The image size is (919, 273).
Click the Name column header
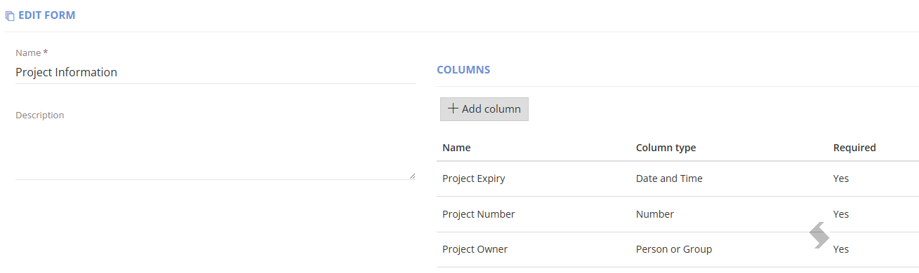[x=456, y=148]
